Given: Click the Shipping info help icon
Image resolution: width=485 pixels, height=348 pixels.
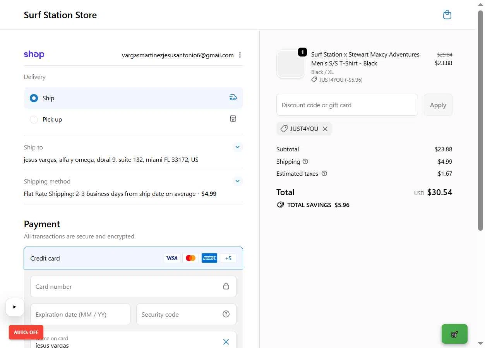Looking at the screenshot, I should pyautogui.click(x=305, y=161).
